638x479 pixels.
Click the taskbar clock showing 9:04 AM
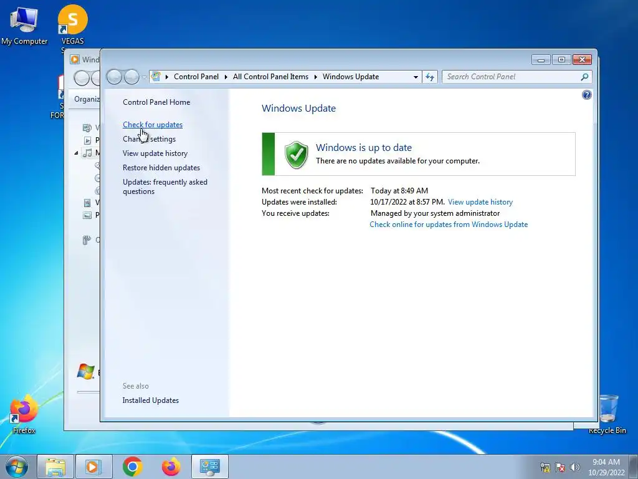[x=606, y=467]
